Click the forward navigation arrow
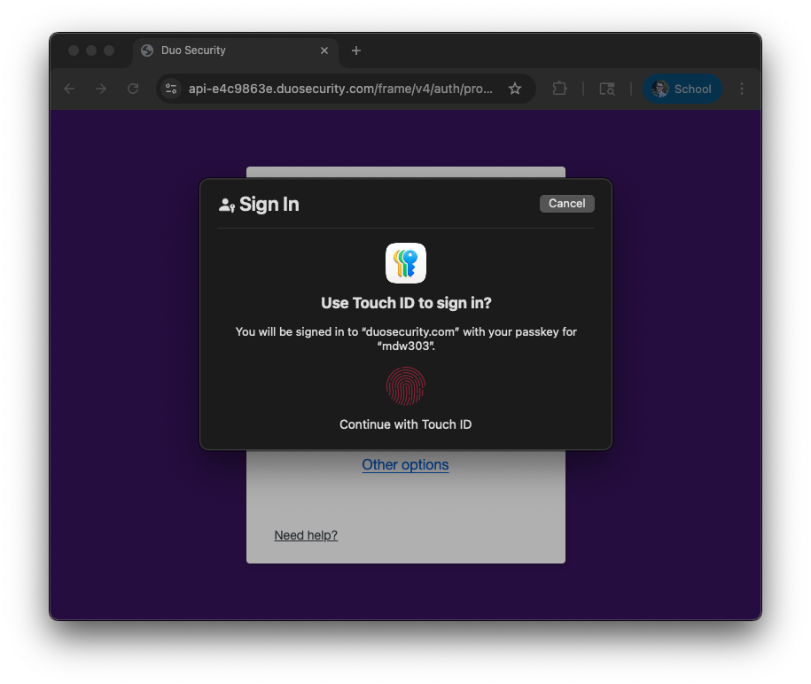811x684 pixels. pyautogui.click(x=101, y=89)
